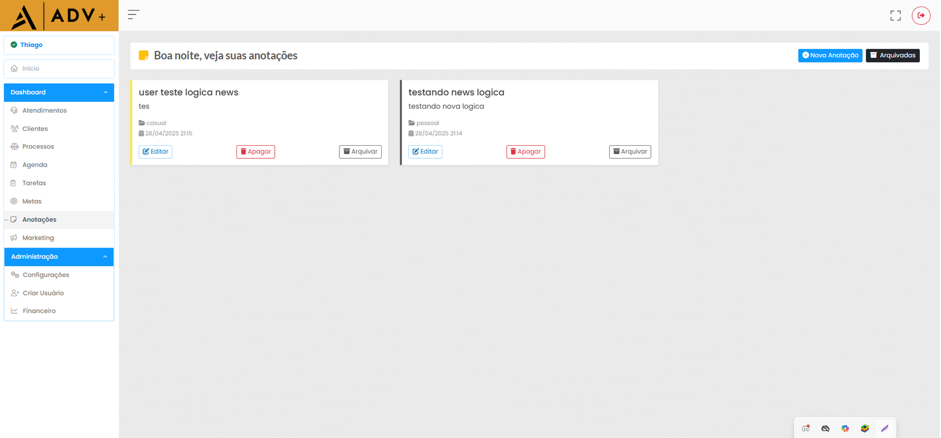Screen dimensions: 941x438
Task: Open the Arquivadas notes button
Action: coord(892,55)
